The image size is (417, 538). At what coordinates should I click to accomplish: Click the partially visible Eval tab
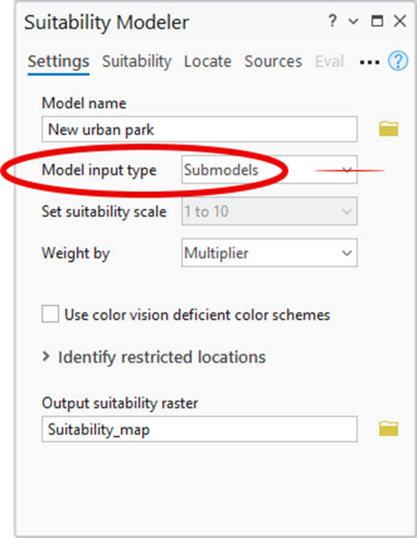pos(329,61)
